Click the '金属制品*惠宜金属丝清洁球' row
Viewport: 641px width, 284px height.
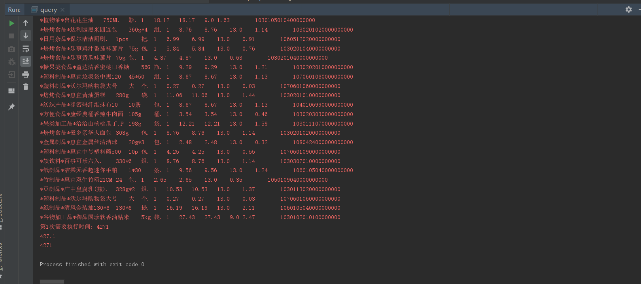click(x=197, y=142)
